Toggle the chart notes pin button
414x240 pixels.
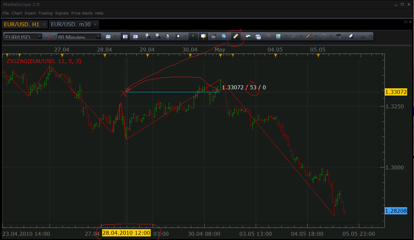(x=204, y=36)
